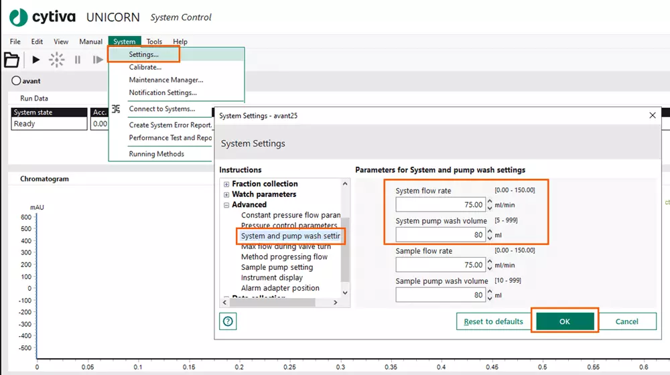Click the Connect to Systems icon

(x=116, y=109)
